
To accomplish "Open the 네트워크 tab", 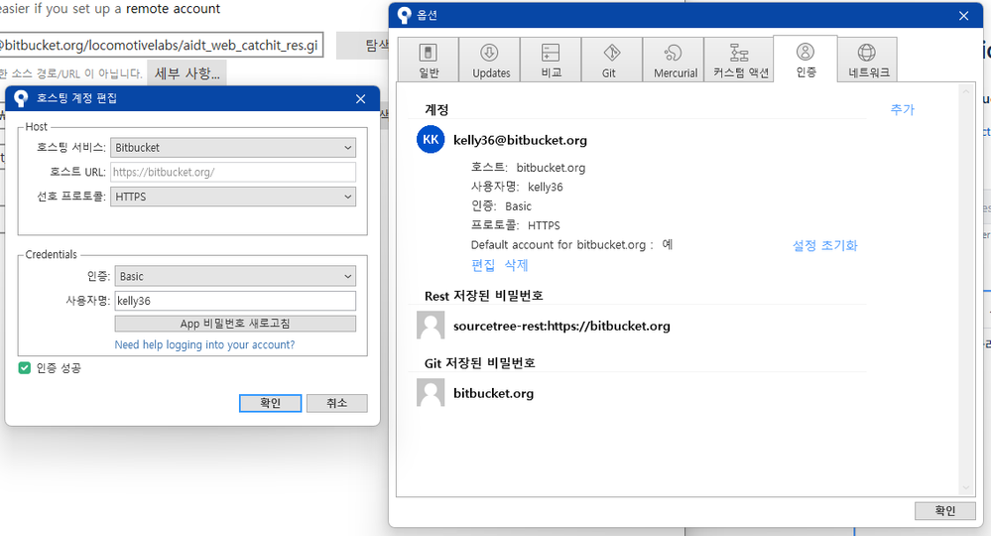I will [868, 60].
